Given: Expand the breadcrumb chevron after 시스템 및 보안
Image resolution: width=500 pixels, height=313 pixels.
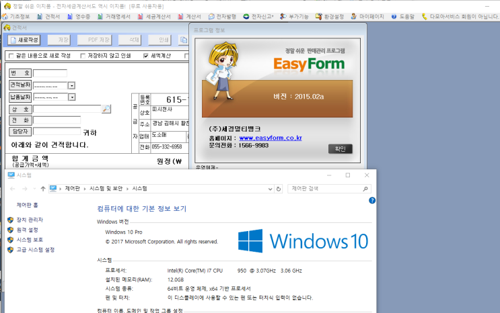Looking at the screenshot, I should click(x=127, y=189).
